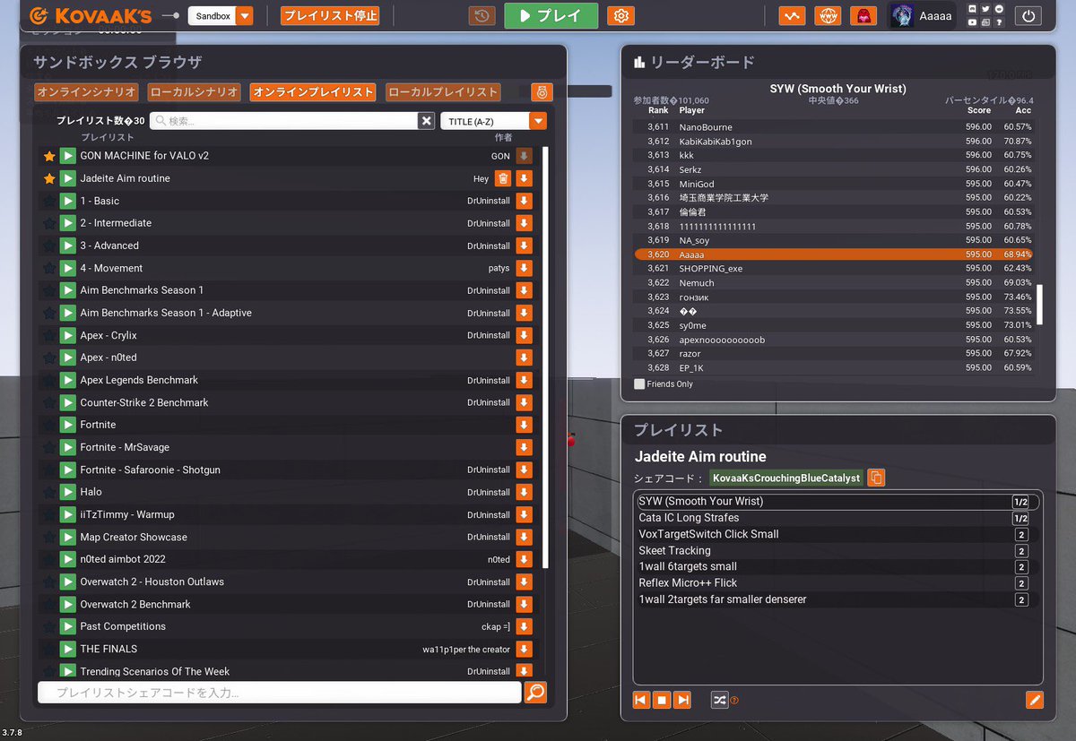Favorite Aim Benchmarks Season 1 star
This screenshot has width=1076, height=741.
[49, 290]
